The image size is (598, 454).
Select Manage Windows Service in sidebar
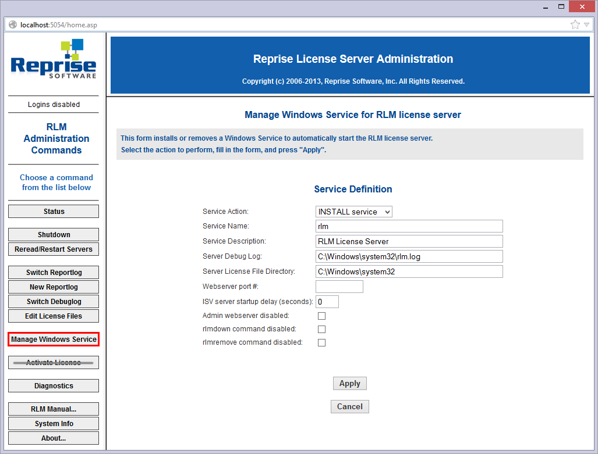(54, 339)
